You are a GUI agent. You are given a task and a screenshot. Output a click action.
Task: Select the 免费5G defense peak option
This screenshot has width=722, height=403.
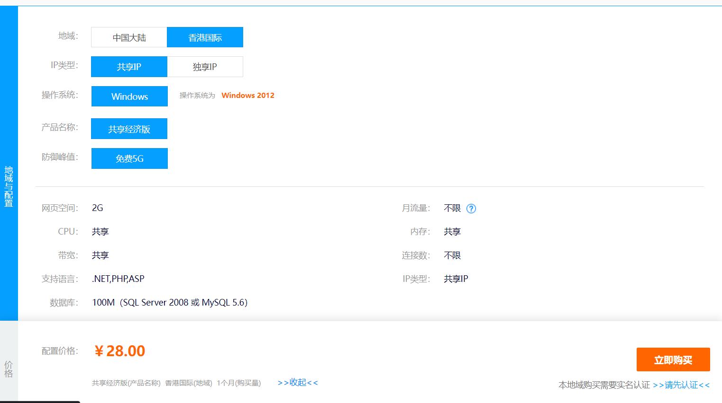tap(129, 158)
